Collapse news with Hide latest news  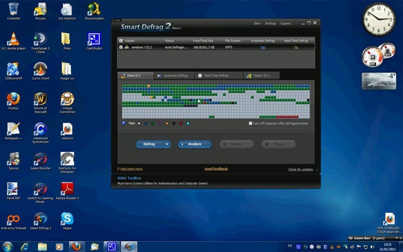[131, 169]
